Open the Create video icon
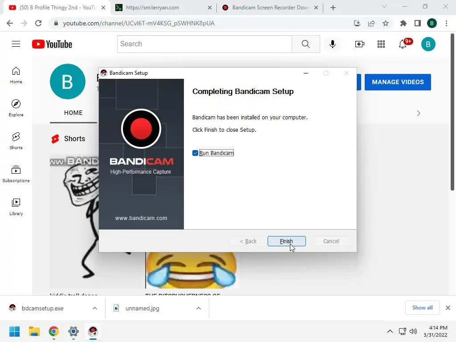This screenshot has height=342, width=456. [359, 44]
